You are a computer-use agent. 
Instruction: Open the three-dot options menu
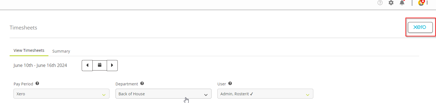click(427, 3)
